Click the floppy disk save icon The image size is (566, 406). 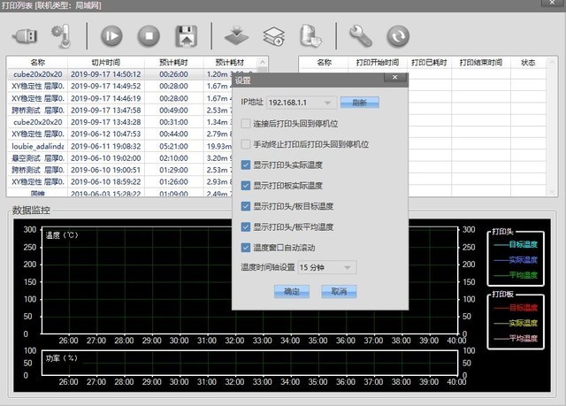pos(187,36)
